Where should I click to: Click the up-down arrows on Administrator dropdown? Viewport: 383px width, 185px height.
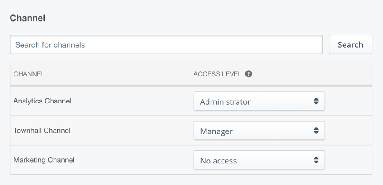(x=316, y=101)
